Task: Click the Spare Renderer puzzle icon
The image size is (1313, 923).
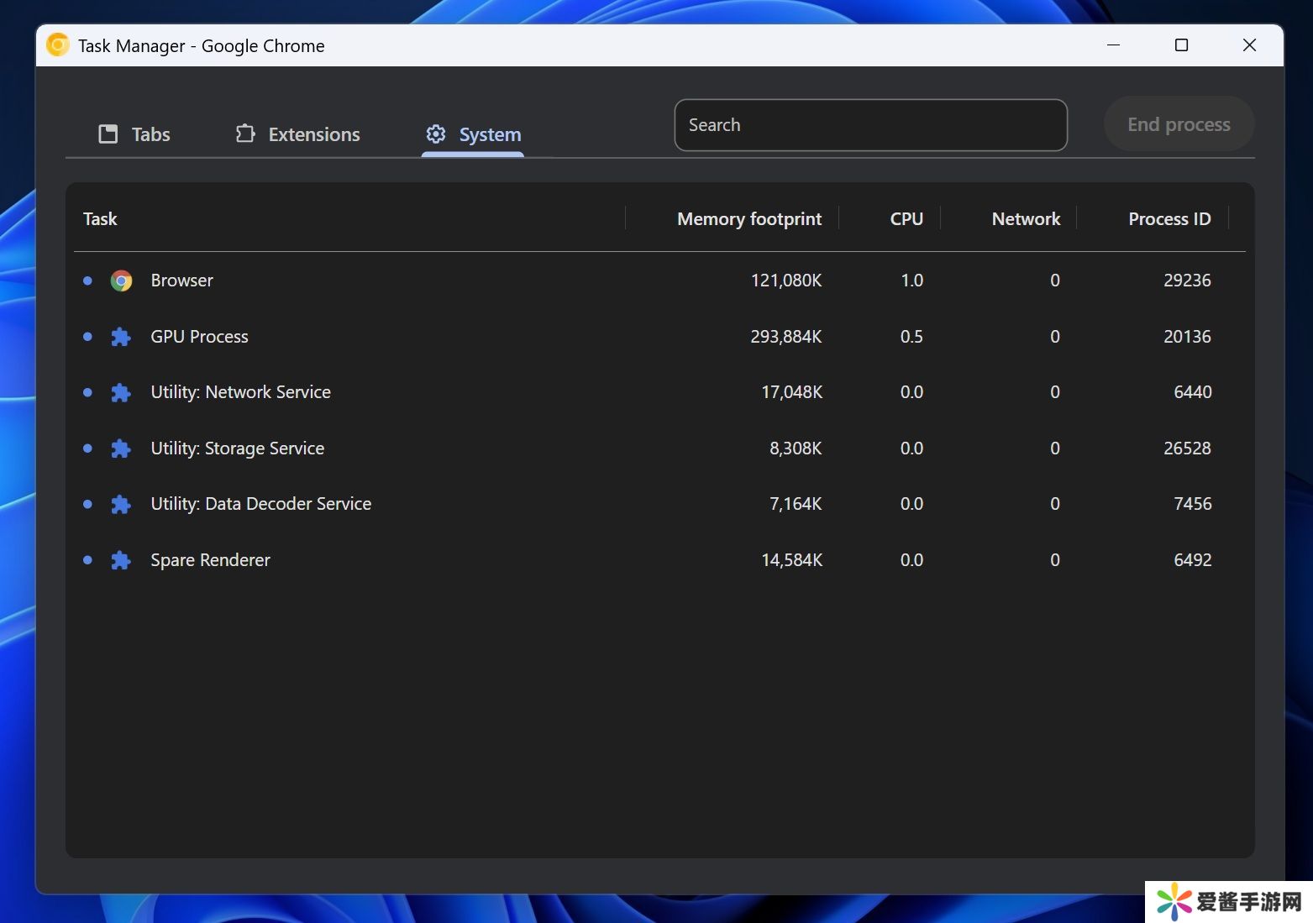Action: [x=121, y=560]
